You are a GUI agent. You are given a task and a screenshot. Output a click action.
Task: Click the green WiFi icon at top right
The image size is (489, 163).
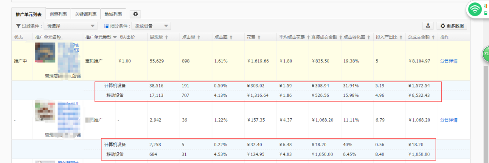pos(475,10)
